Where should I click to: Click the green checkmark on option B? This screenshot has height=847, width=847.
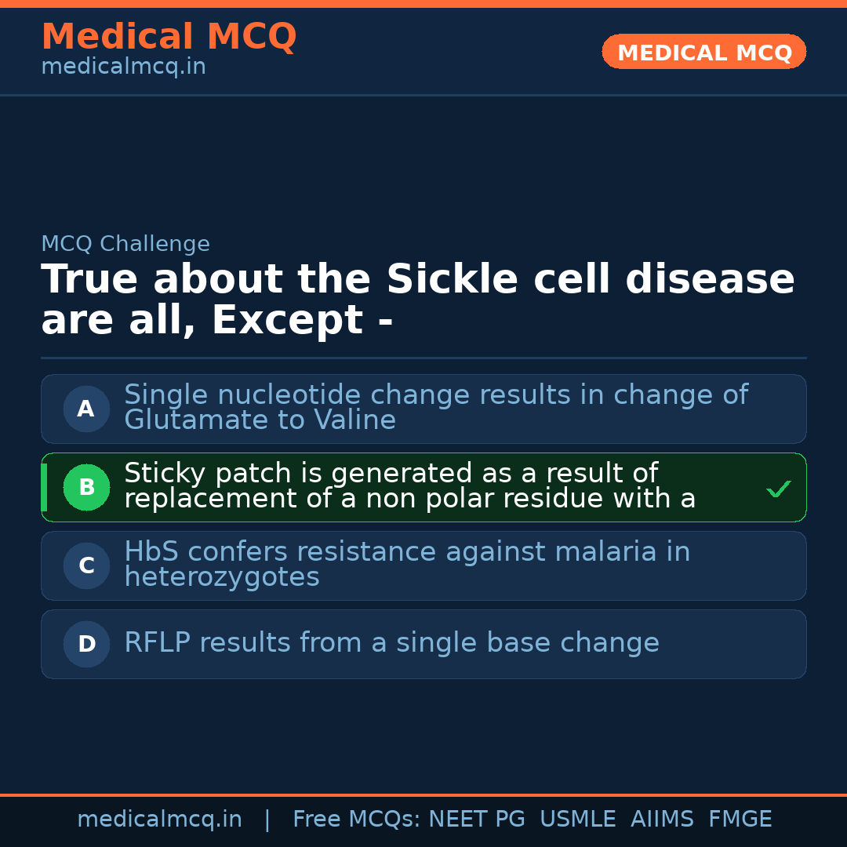778,489
